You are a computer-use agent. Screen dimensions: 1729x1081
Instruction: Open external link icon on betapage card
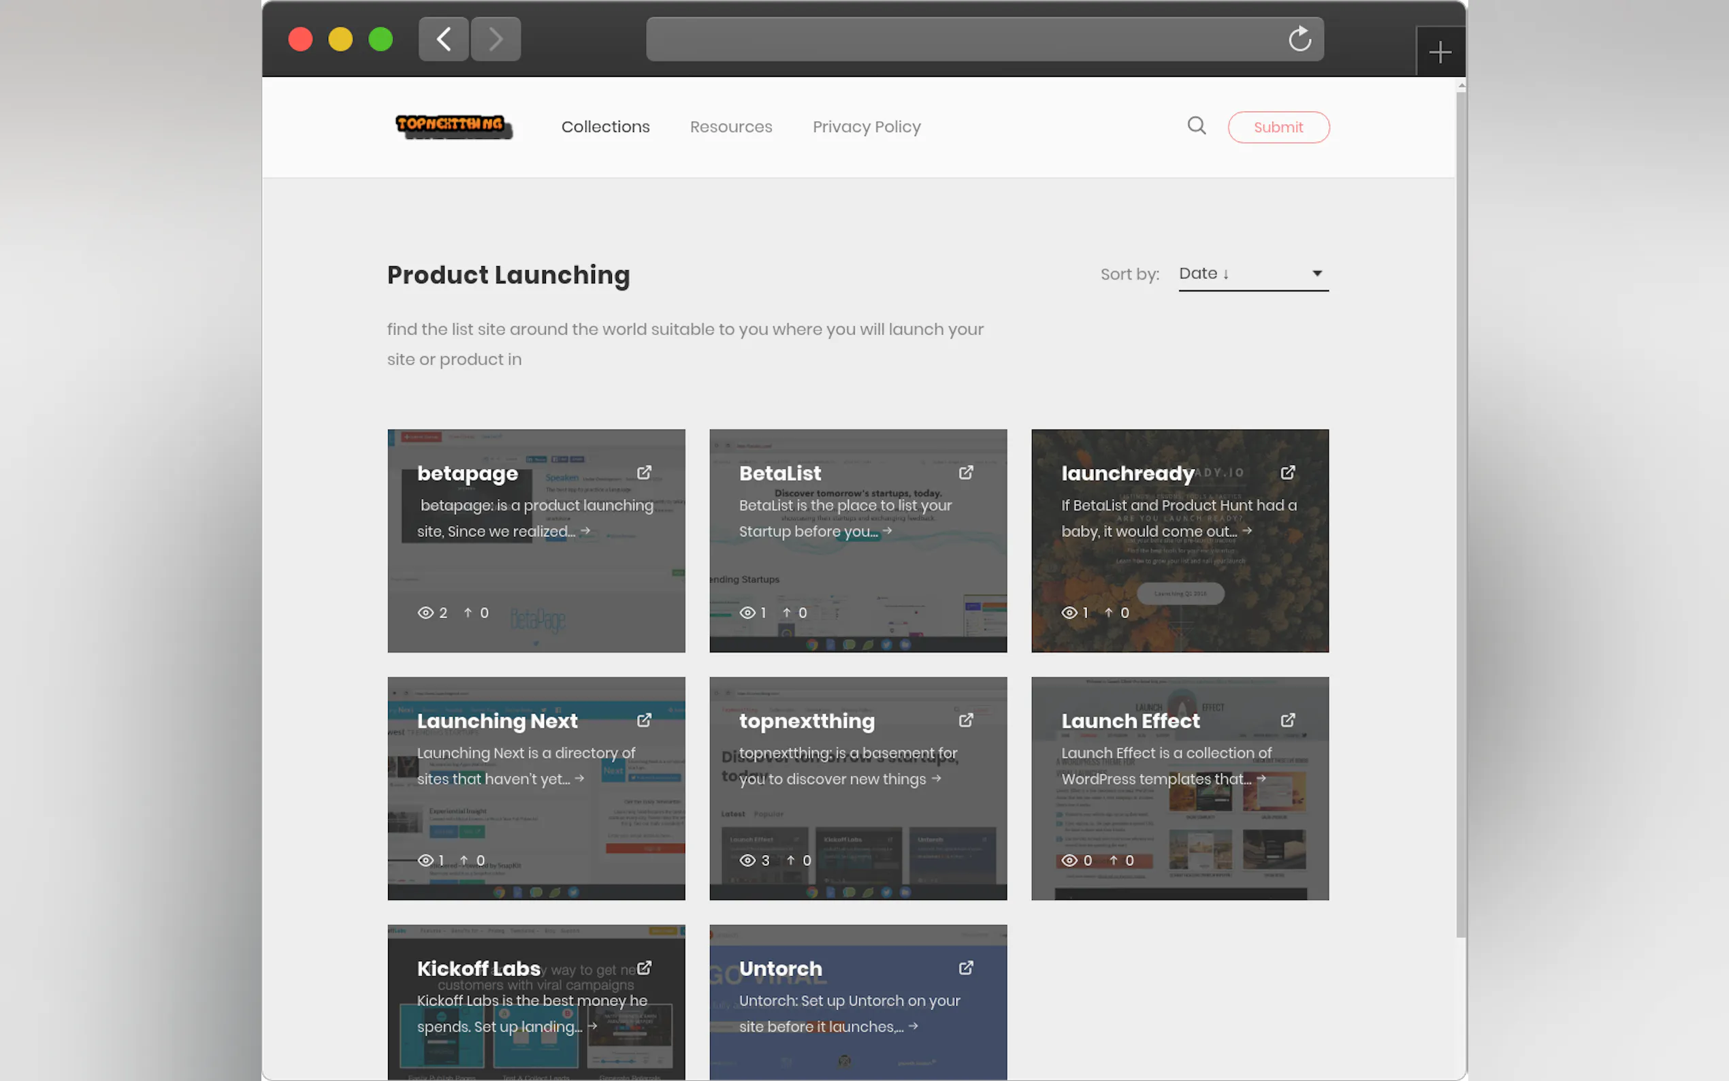[644, 472]
